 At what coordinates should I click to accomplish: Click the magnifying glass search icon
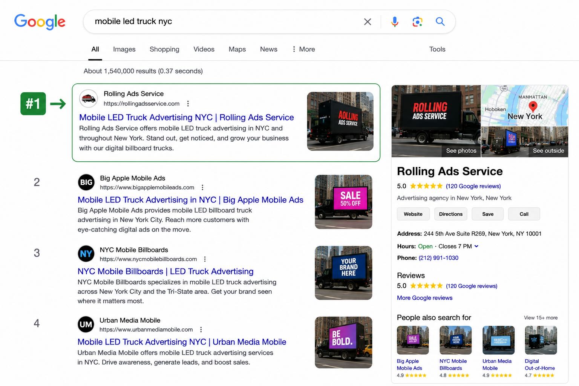coord(440,21)
